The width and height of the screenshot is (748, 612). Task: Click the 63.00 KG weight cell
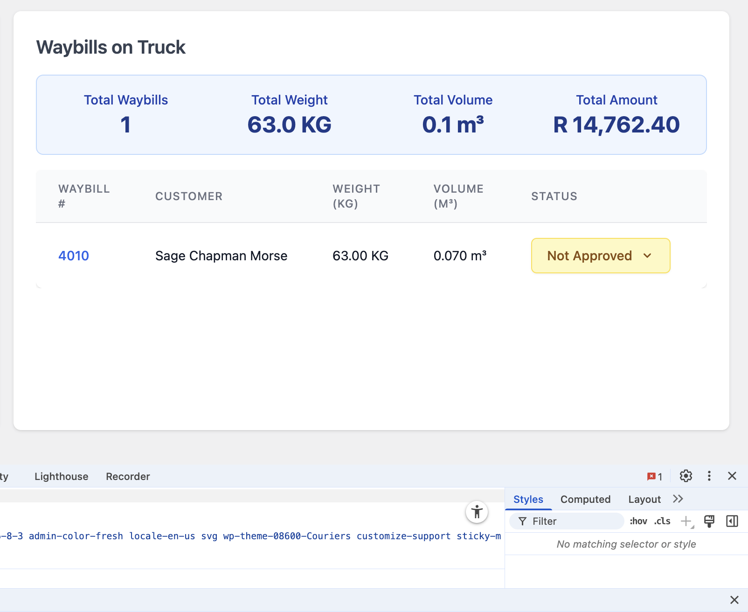(x=360, y=256)
